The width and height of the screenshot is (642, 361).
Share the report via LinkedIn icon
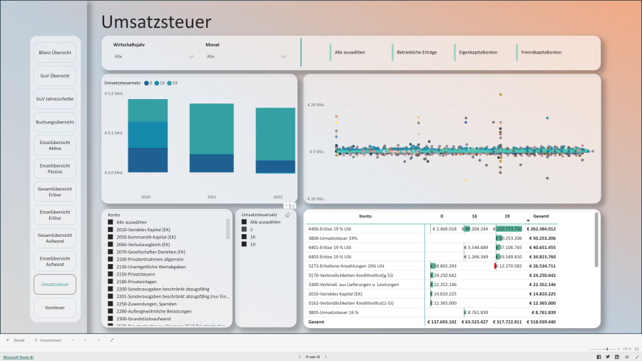pos(617,356)
